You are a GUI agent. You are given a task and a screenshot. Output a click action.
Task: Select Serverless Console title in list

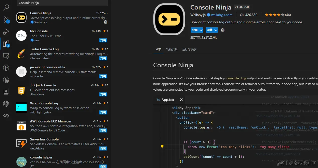pos(44,139)
